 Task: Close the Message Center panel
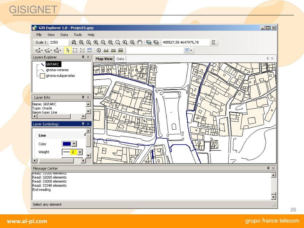(273, 168)
